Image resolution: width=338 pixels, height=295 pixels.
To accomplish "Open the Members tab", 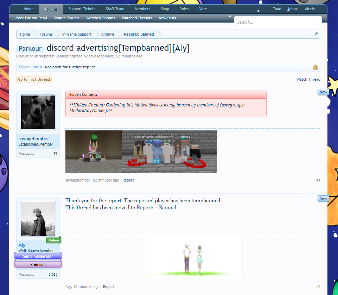I will (x=142, y=9).
